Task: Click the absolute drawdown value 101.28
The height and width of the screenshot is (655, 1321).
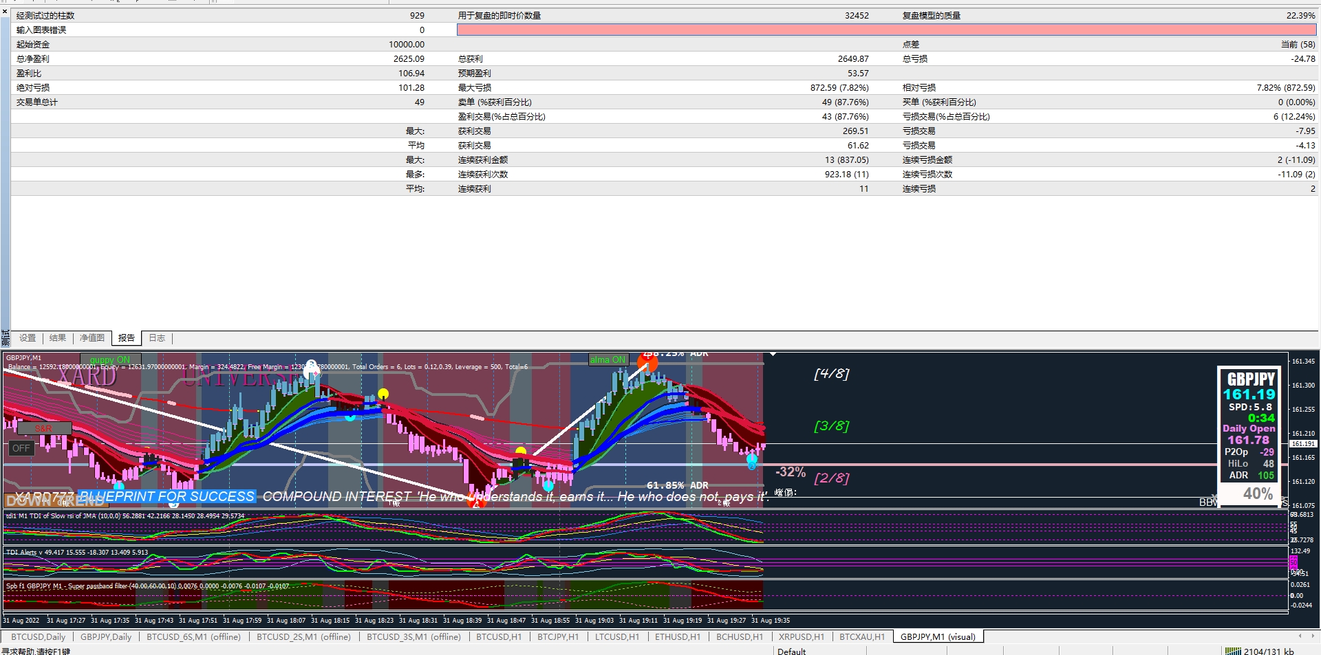Action: tap(411, 87)
